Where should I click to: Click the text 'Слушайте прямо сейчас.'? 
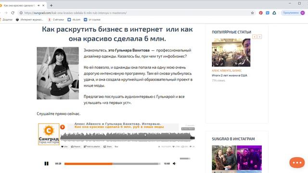click(x=59, y=114)
